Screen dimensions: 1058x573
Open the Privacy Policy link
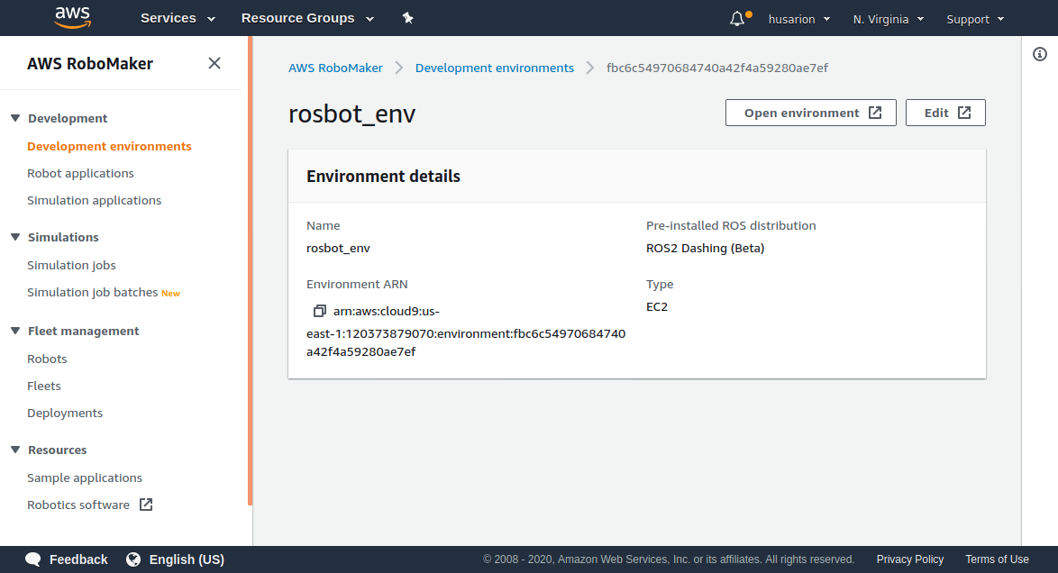coord(910,559)
